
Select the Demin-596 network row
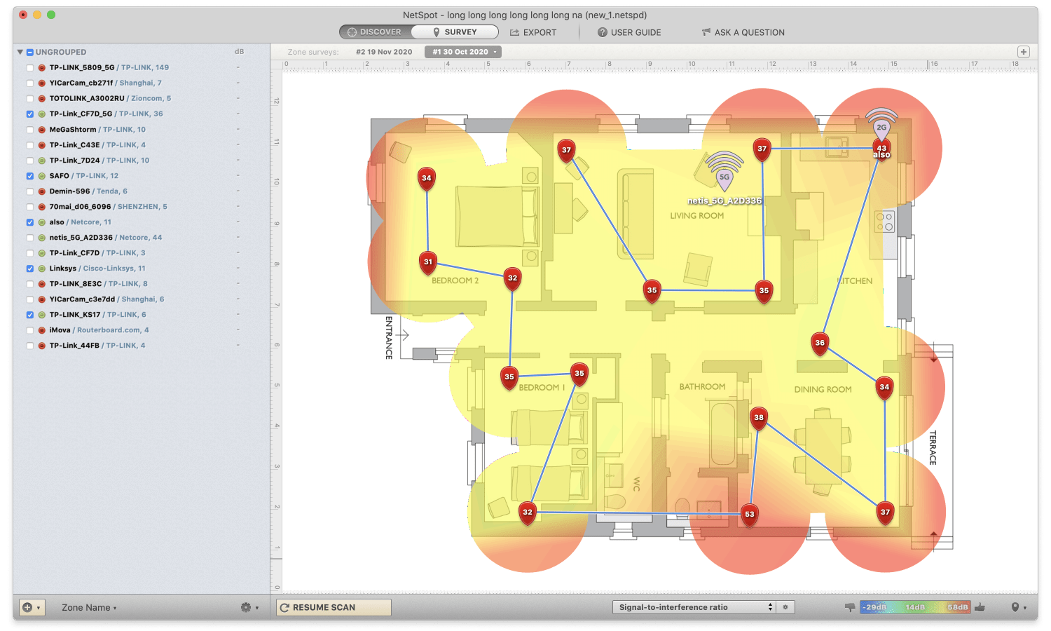click(x=141, y=191)
